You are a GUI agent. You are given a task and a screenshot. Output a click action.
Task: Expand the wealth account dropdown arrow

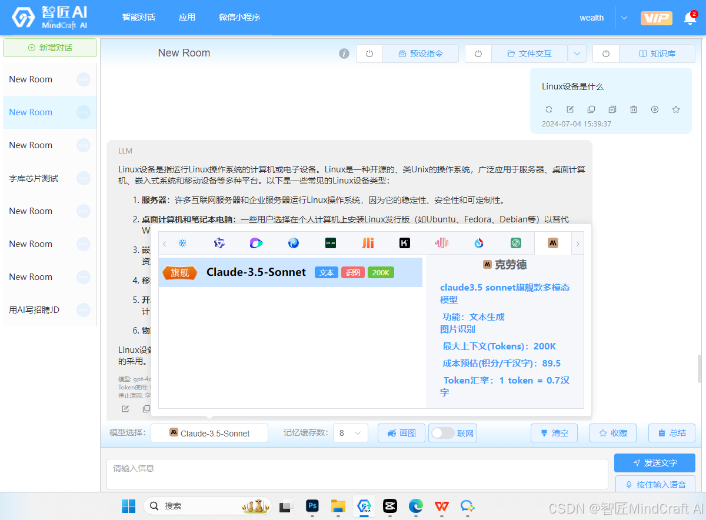624,18
